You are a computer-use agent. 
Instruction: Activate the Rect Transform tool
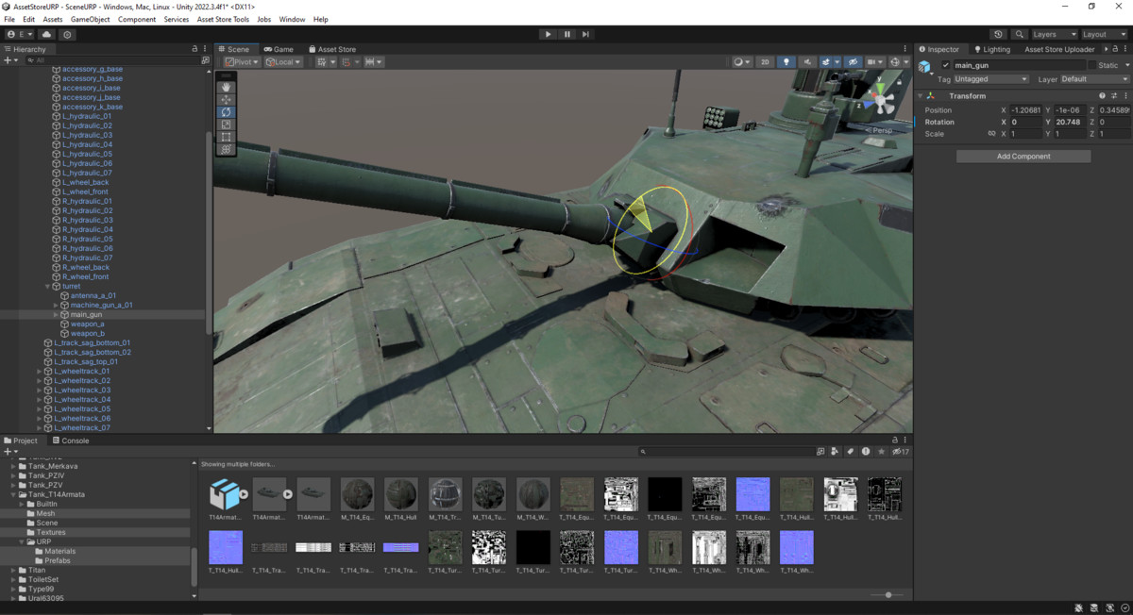point(226,136)
